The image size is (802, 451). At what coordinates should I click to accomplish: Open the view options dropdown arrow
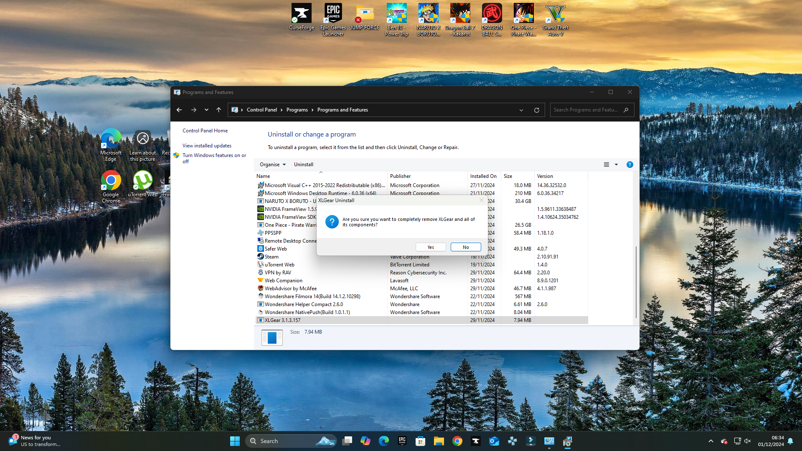[616, 165]
